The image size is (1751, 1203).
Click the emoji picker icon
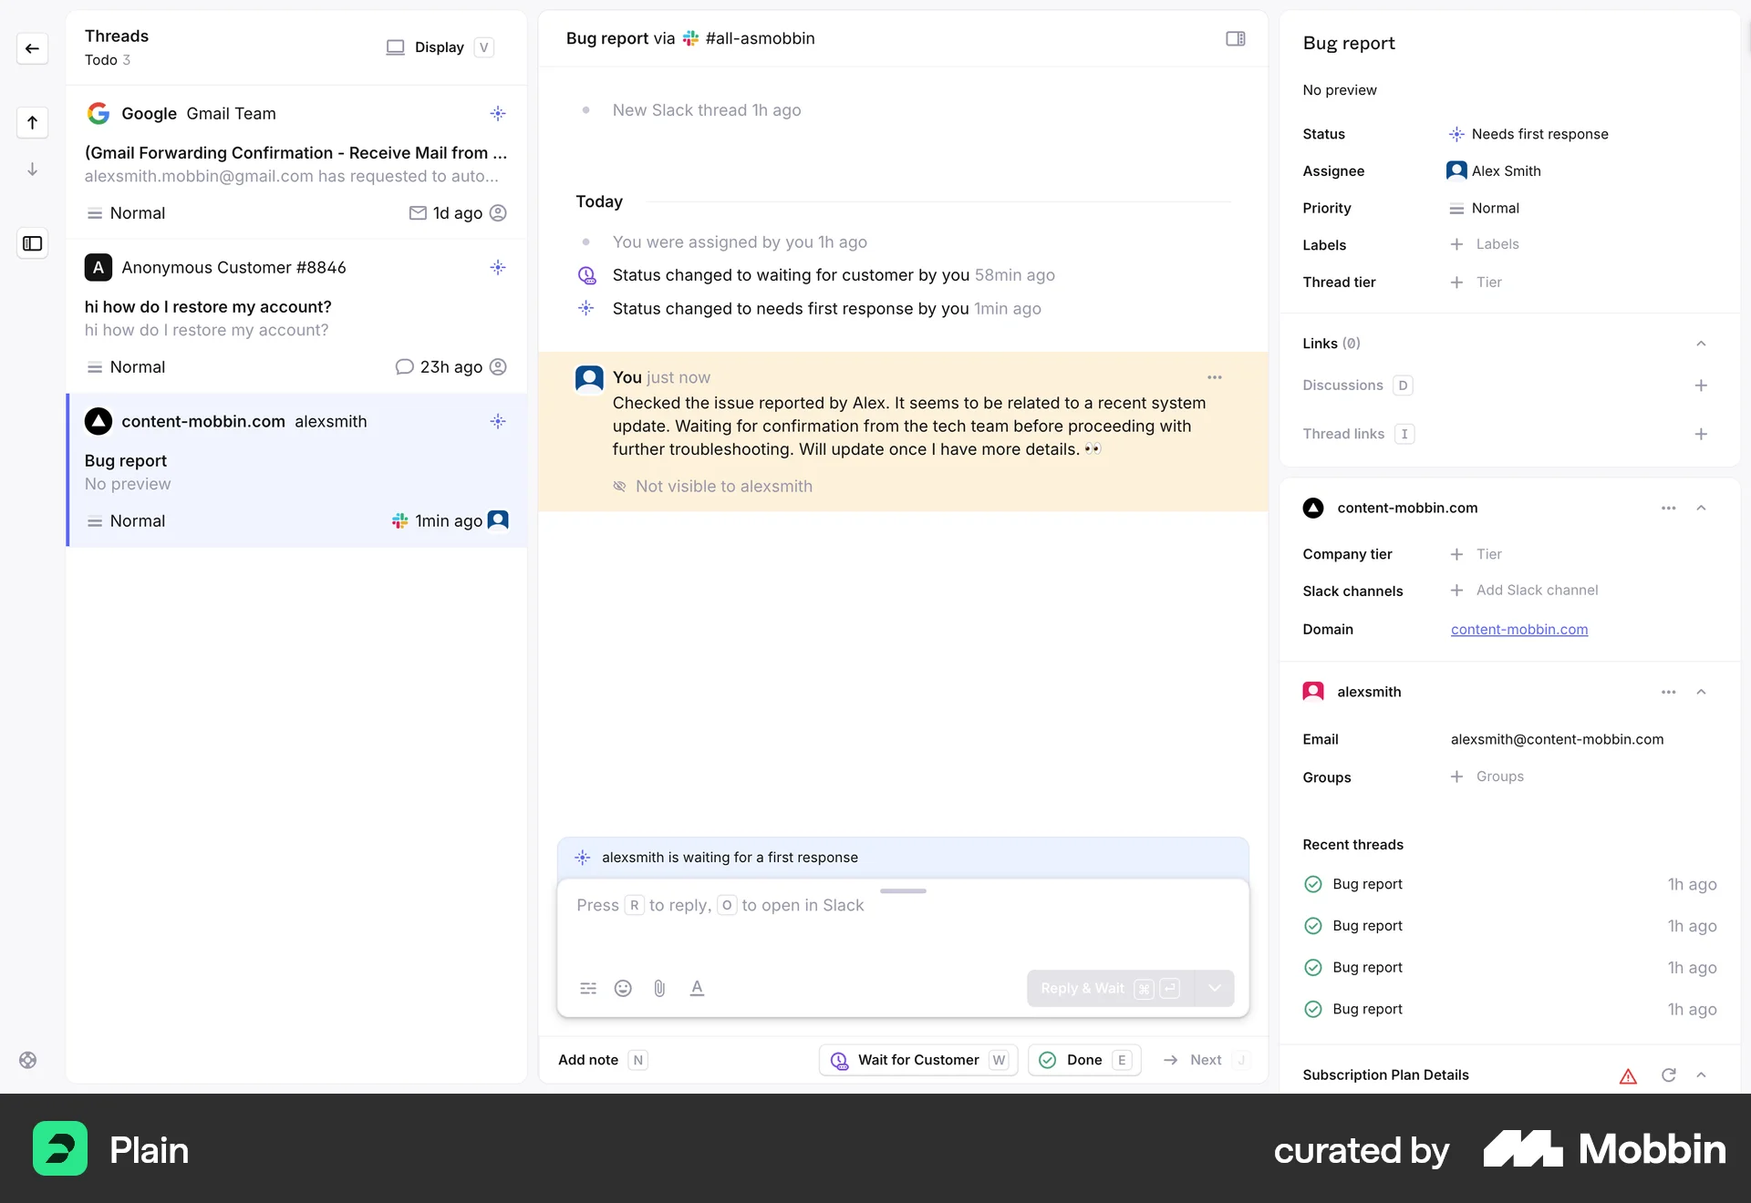coord(623,988)
